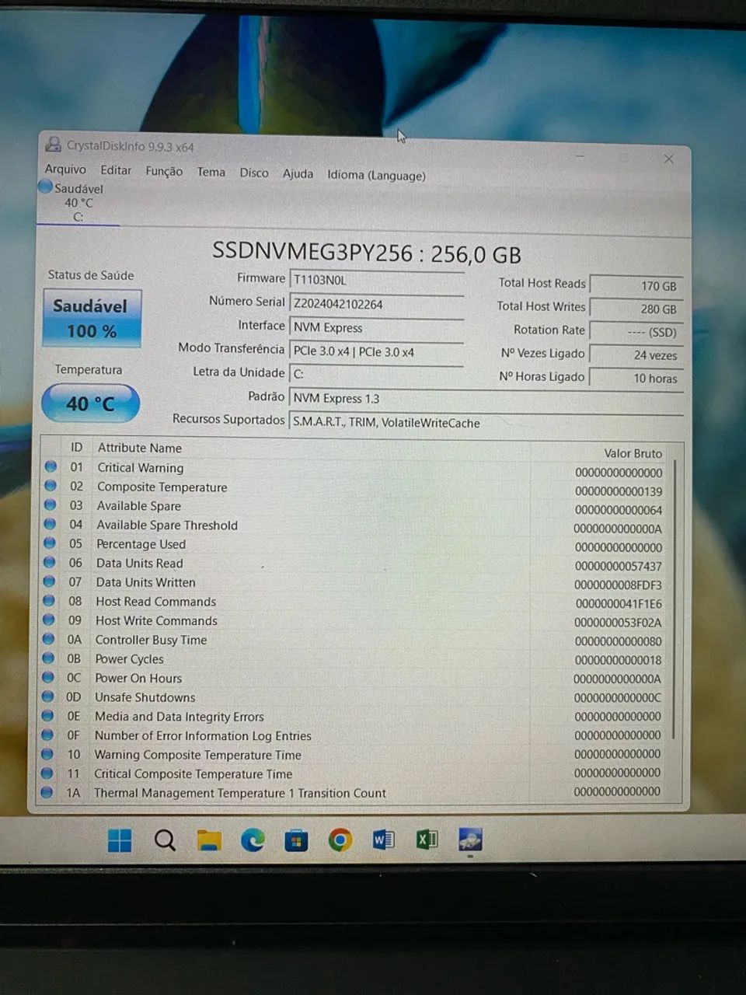Click the status dot for Data Units Read
This screenshot has width=746, height=995.
(50, 562)
